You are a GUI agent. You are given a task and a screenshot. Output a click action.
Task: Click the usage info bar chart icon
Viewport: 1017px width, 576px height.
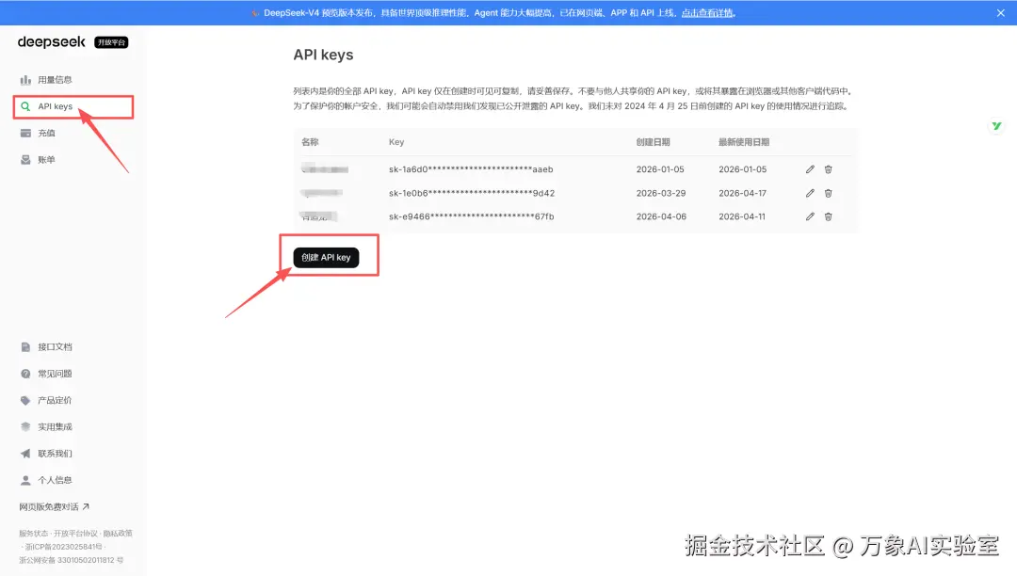(x=25, y=80)
